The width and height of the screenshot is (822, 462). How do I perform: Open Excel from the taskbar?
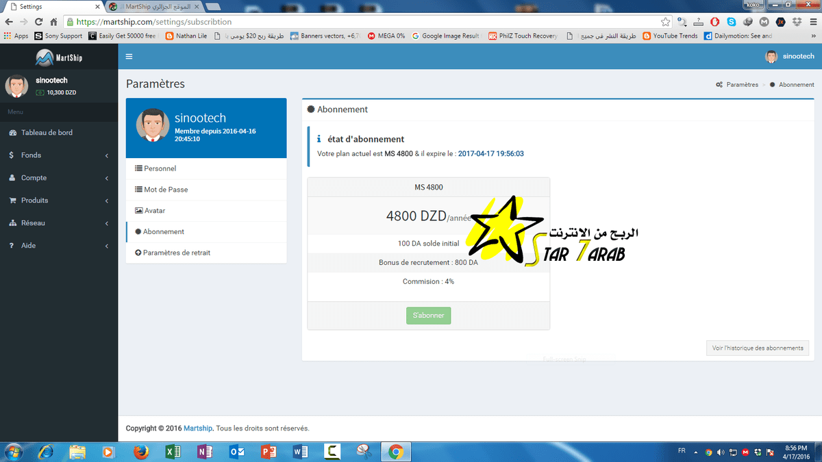[173, 452]
